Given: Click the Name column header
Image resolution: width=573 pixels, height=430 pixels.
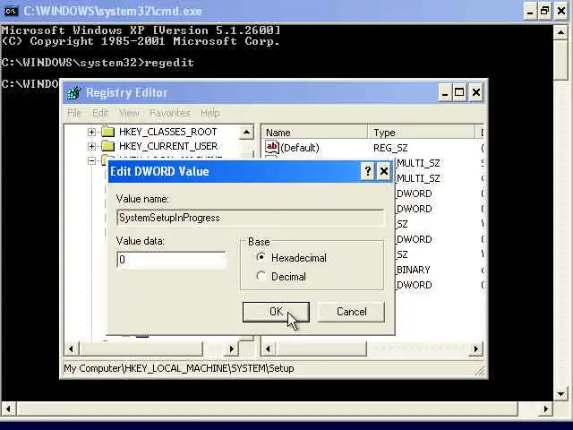Looking at the screenshot, I should pyautogui.click(x=314, y=133).
